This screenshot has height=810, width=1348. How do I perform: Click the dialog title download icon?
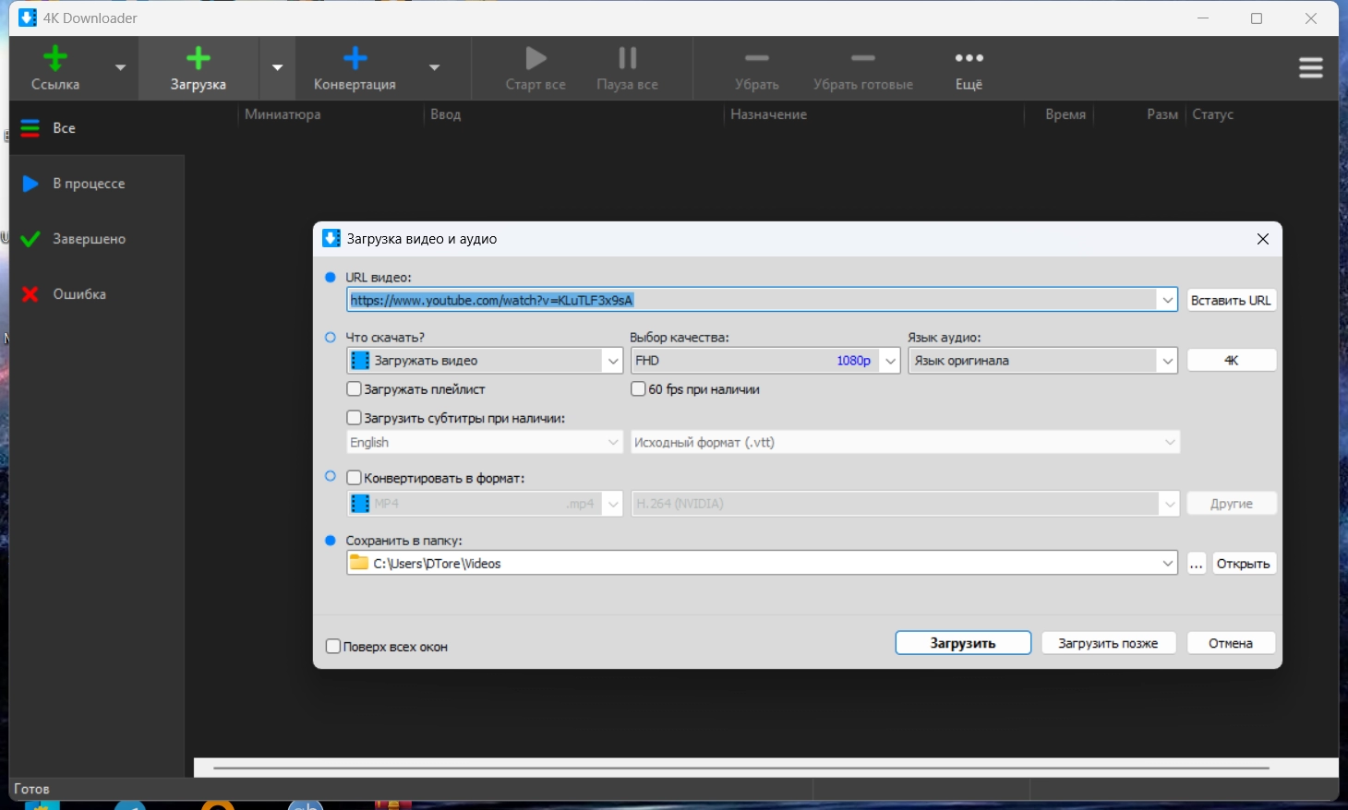click(331, 239)
